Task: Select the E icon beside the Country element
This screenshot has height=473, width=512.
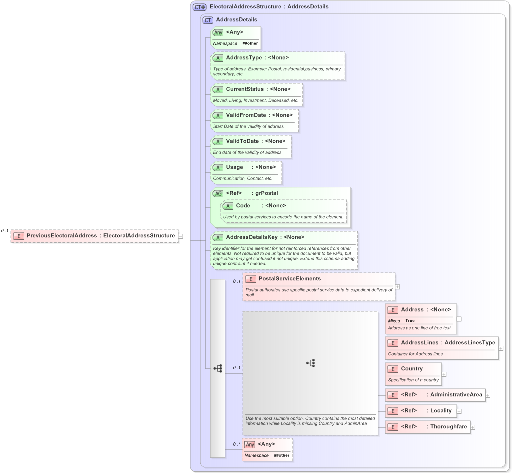Action: 393,369
